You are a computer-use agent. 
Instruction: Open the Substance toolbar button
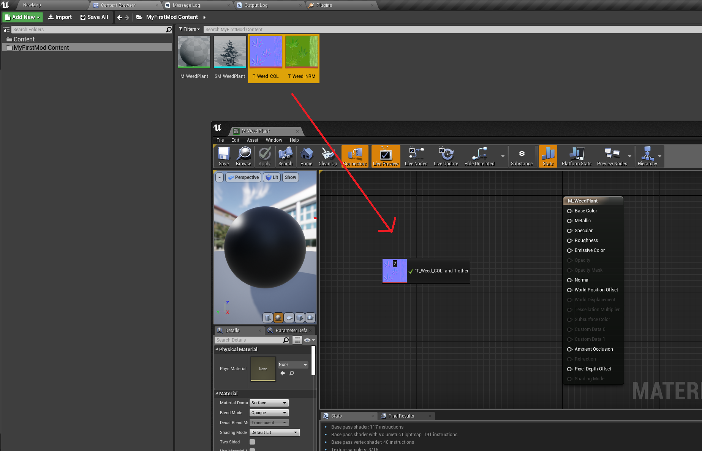(522, 156)
